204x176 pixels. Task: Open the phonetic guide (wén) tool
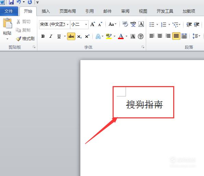(x=133, y=24)
